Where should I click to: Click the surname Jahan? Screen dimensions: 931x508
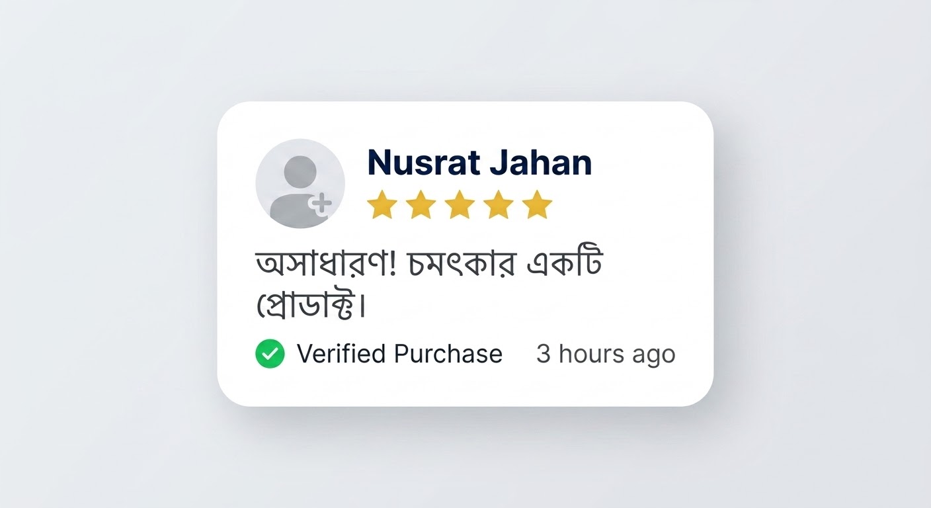[x=540, y=162]
